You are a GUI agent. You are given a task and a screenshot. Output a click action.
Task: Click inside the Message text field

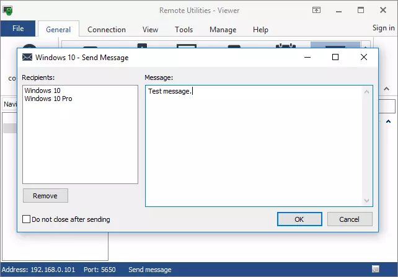254,149
